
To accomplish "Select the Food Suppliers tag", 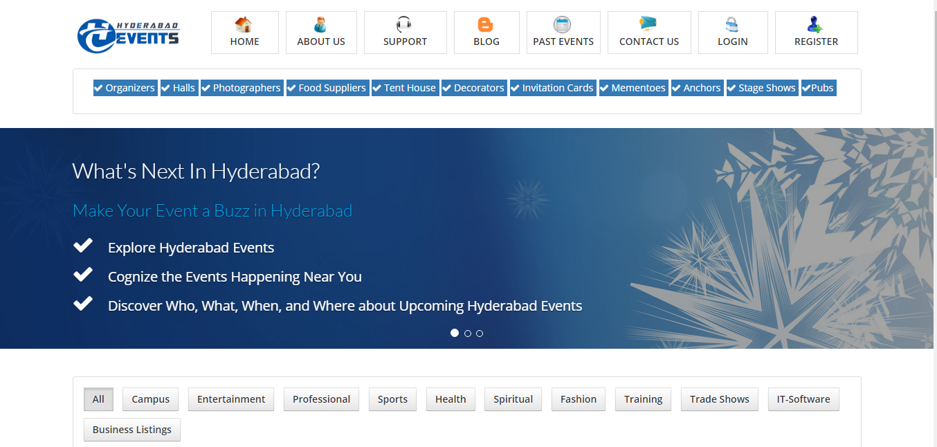I will [327, 88].
